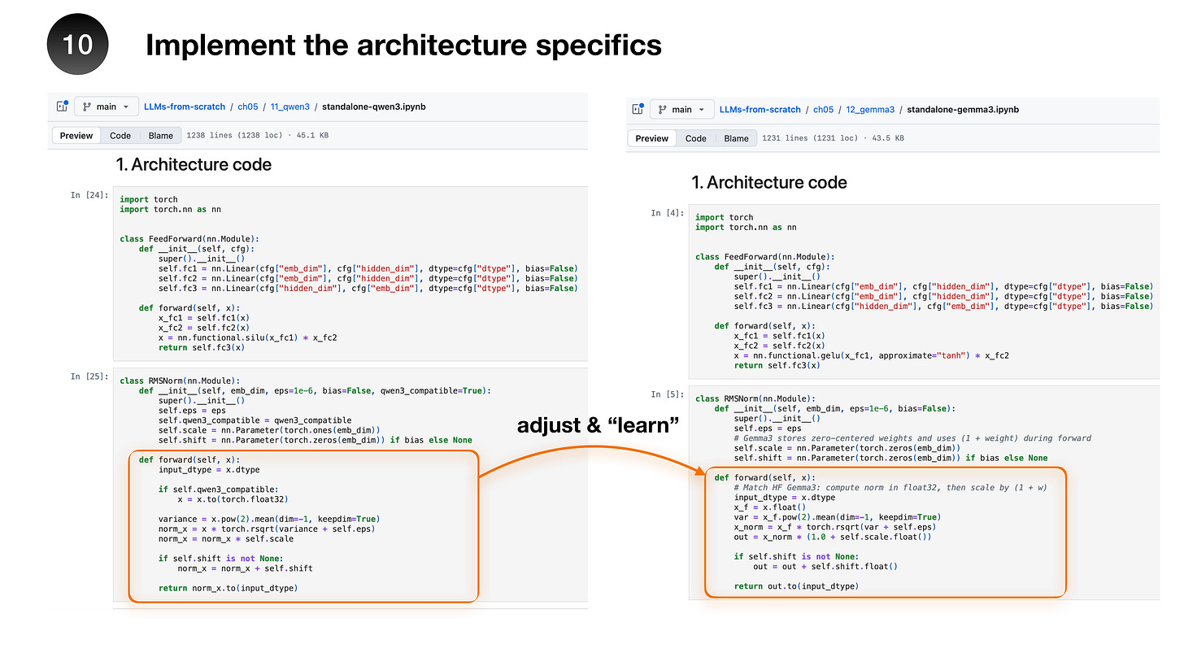Click the gemma3 '1. Architecture code' heading
The image size is (1184, 666).
pos(769,183)
